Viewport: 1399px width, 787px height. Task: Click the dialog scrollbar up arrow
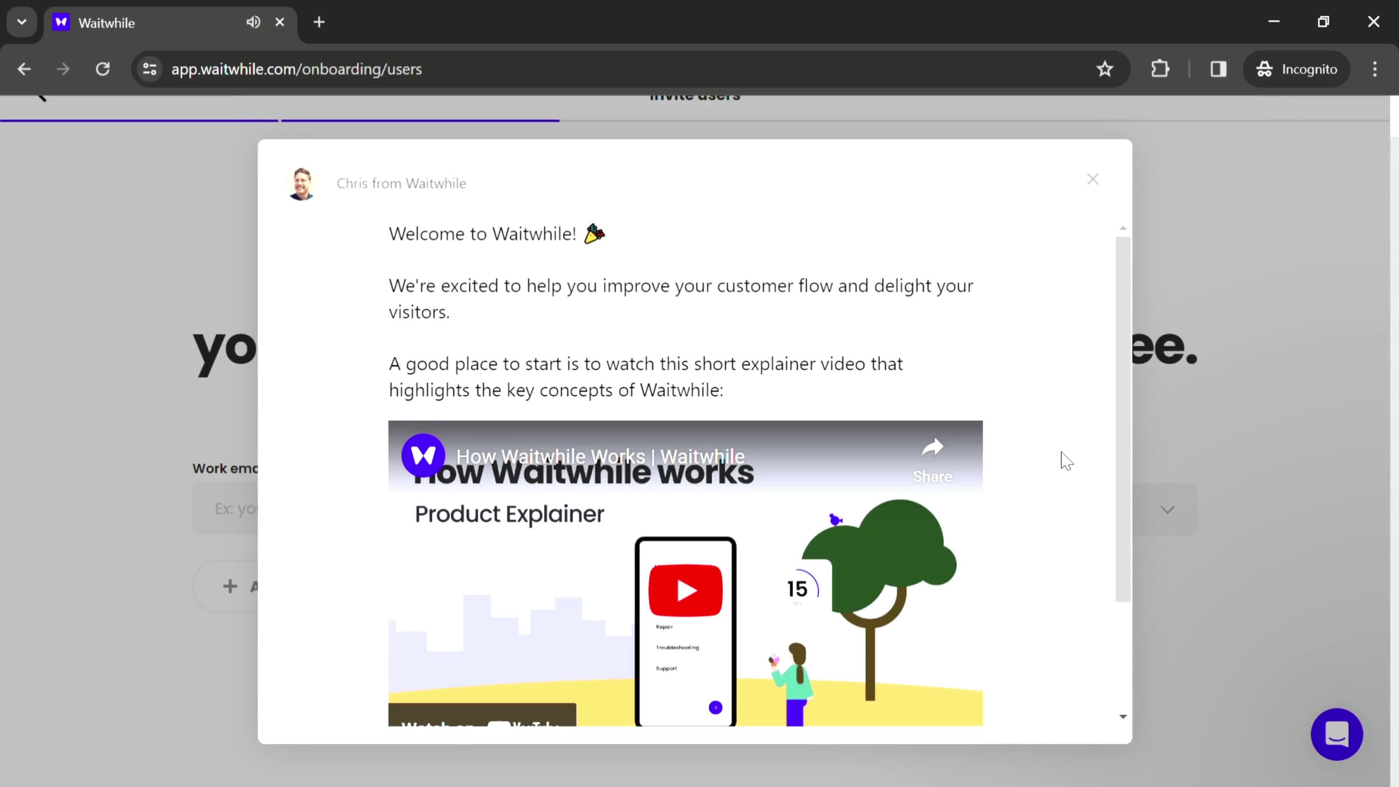point(1123,228)
